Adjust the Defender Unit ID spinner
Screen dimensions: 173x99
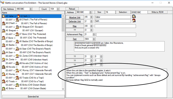point(91,21)
